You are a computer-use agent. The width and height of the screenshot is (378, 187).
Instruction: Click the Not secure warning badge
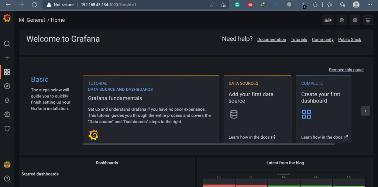coord(60,4)
